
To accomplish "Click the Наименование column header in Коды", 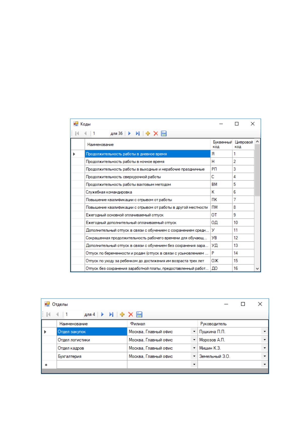I will click(x=147, y=144).
